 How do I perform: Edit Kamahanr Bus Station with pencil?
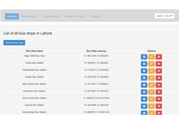(151, 92)
